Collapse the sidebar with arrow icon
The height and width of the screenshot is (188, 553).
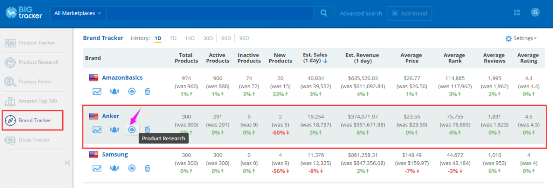67,163
